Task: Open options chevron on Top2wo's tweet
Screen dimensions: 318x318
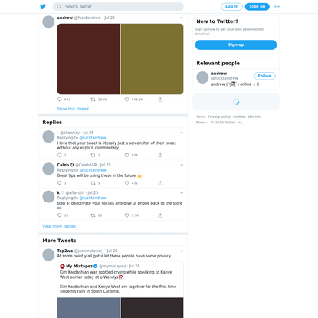Action: [182, 251]
